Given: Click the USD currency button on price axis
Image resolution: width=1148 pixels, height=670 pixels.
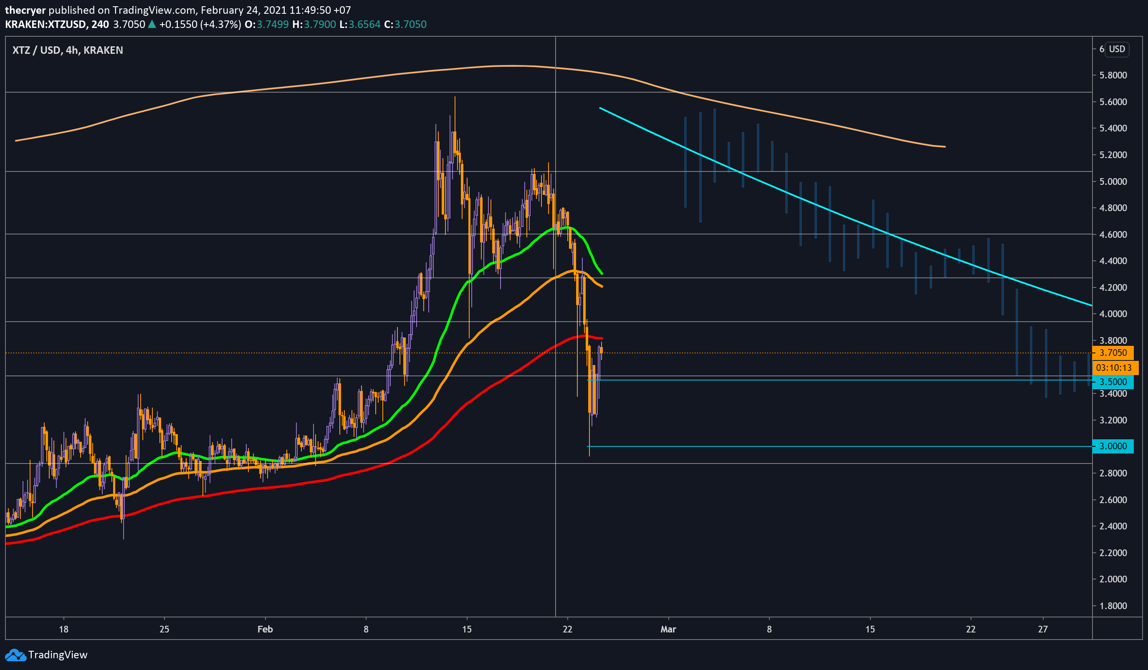Looking at the screenshot, I should pyautogui.click(x=1117, y=49).
